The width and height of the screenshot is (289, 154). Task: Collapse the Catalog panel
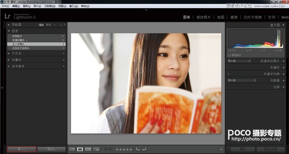tap(9, 31)
